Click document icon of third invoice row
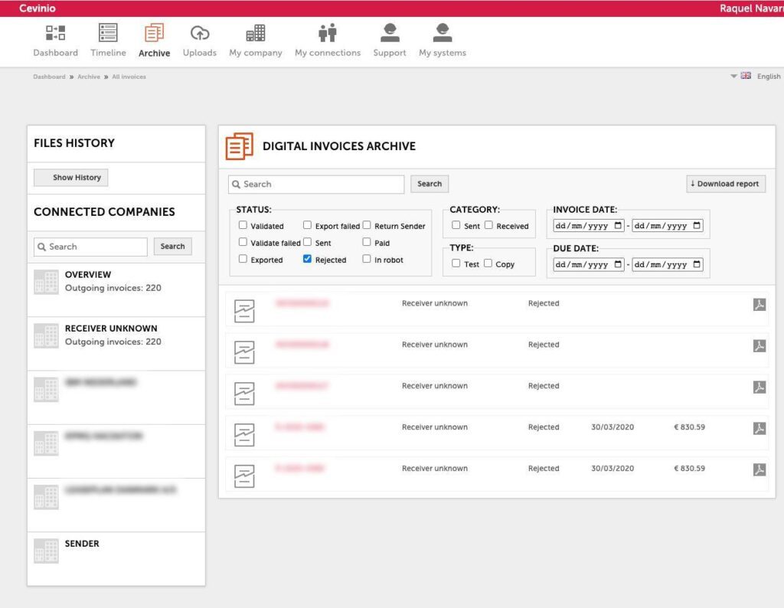Image resolution: width=784 pixels, height=608 pixels. [x=244, y=394]
